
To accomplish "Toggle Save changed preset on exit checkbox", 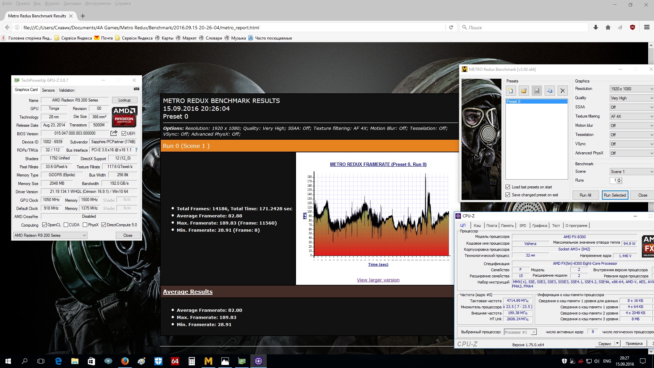I will [x=508, y=195].
